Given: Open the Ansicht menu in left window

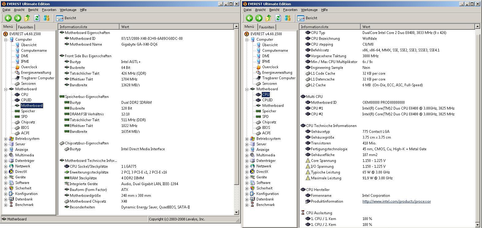Looking at the screenshot, I should (x=19, y=10).
